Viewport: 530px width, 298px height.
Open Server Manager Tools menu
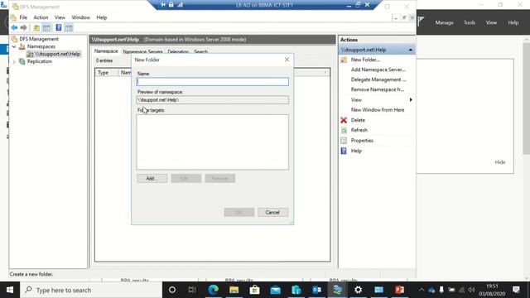click(x=470, y=22)
